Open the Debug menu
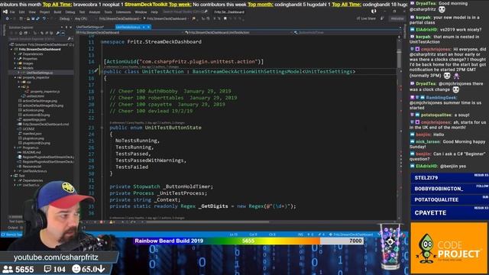 coord(70,12)
